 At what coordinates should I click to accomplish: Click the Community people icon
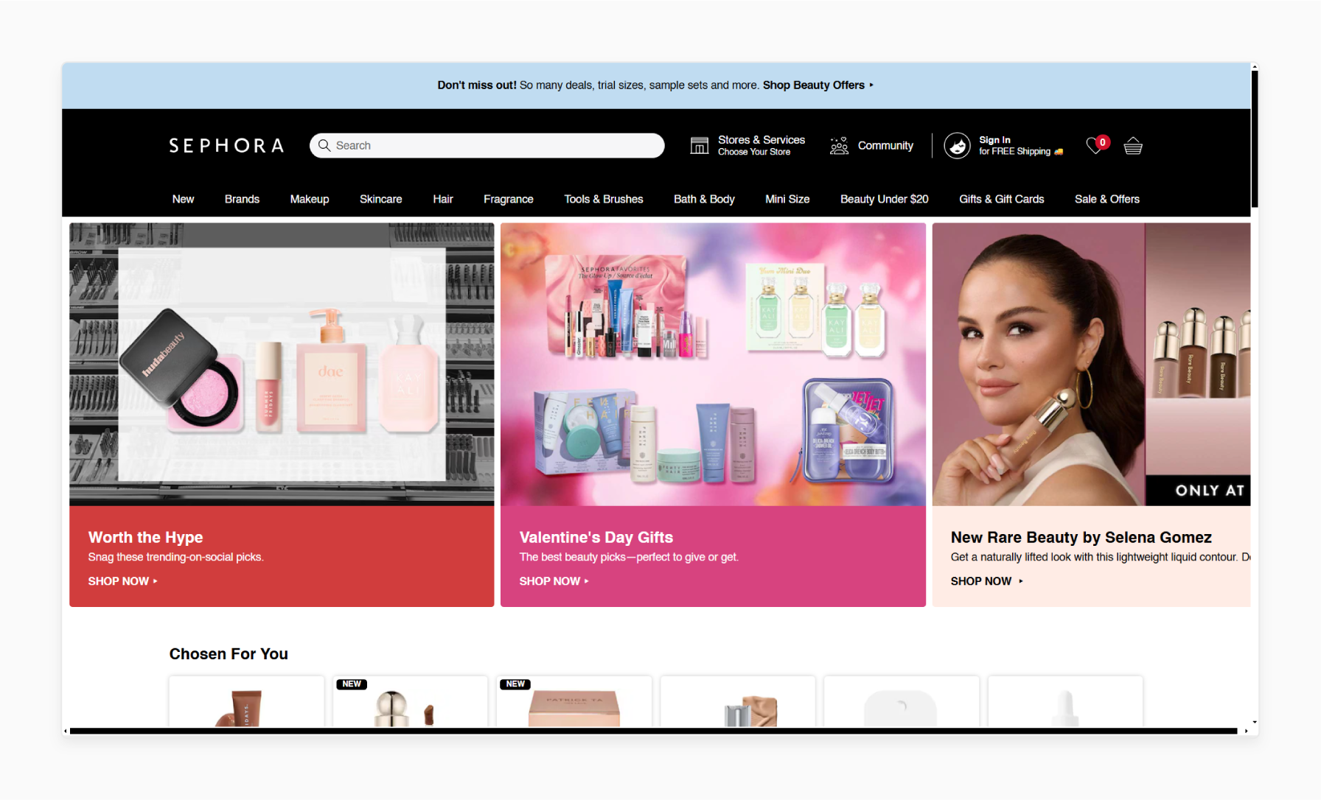839,146
